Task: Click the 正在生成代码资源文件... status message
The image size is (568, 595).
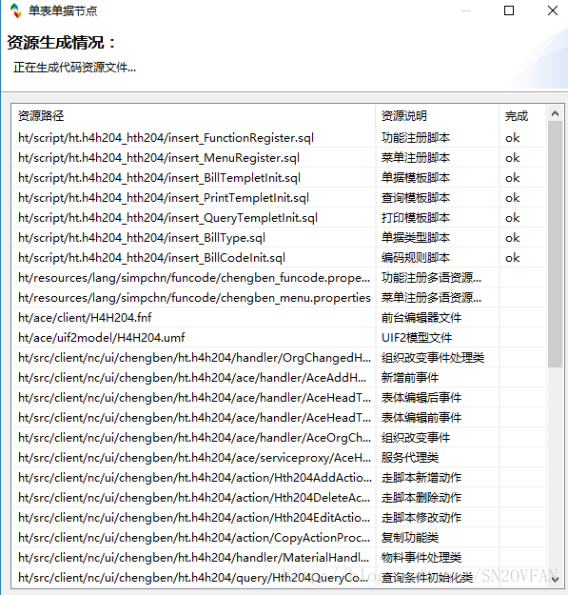Action: click(x=75, y=68)
